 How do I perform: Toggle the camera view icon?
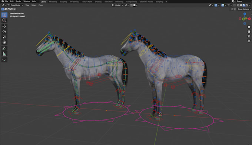(249, 36)
